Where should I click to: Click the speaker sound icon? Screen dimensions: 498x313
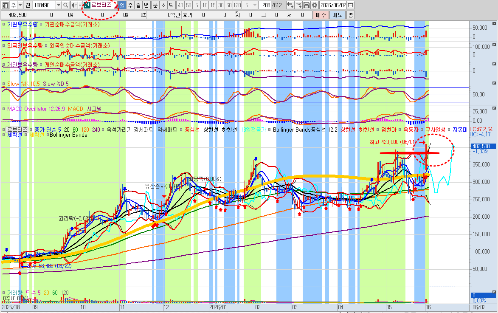(74, 5)
